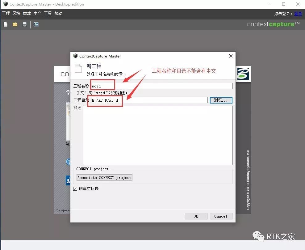Click the 登录 sign-in link
The width and height of the screenshot is (305, 250).
click(298, 14)
